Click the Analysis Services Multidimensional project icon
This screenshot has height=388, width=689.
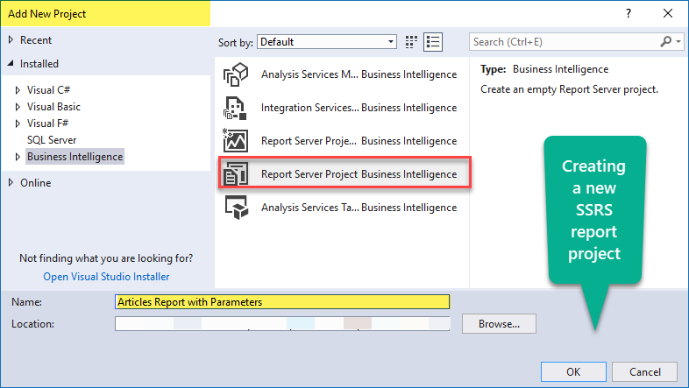236,74
